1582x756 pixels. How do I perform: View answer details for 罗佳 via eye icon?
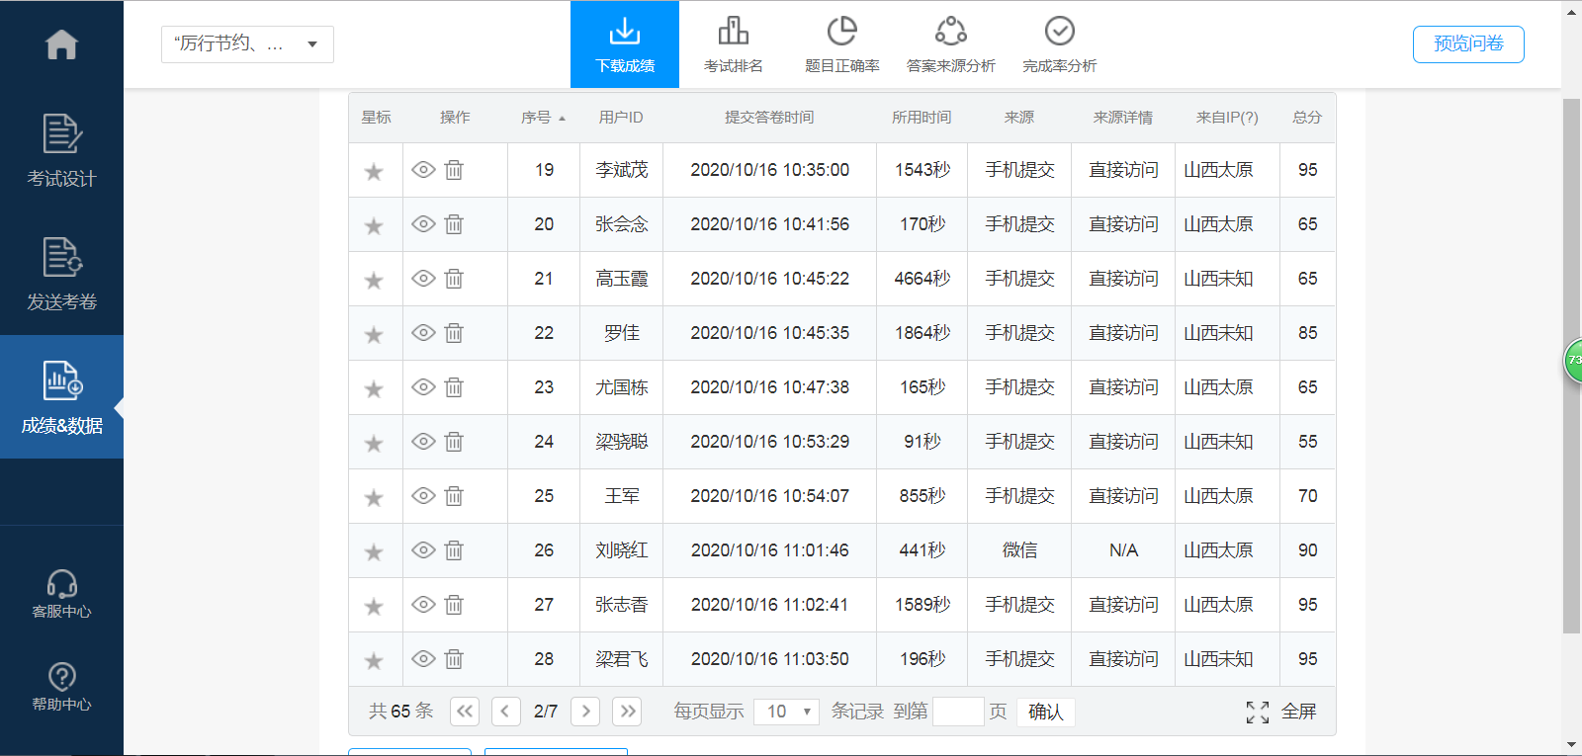pos(423,333)
